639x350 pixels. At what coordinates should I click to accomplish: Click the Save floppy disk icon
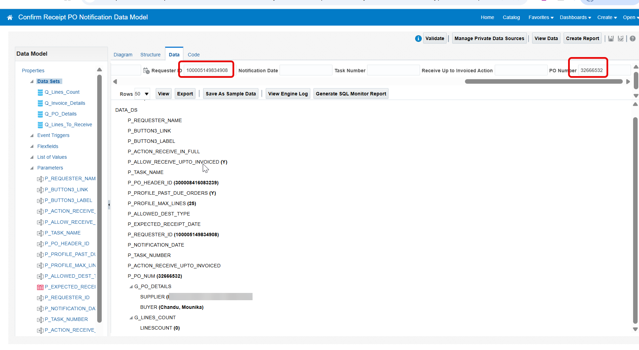(611, 38)
